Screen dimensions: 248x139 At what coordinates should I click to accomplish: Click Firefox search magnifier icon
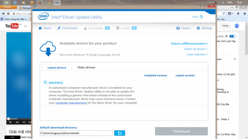(x=224, y=14)
